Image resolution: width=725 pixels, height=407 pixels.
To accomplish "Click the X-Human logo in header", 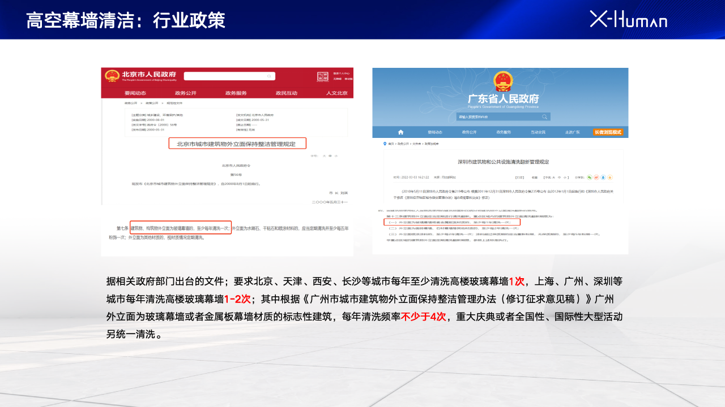I will click(x=628, y=19).
